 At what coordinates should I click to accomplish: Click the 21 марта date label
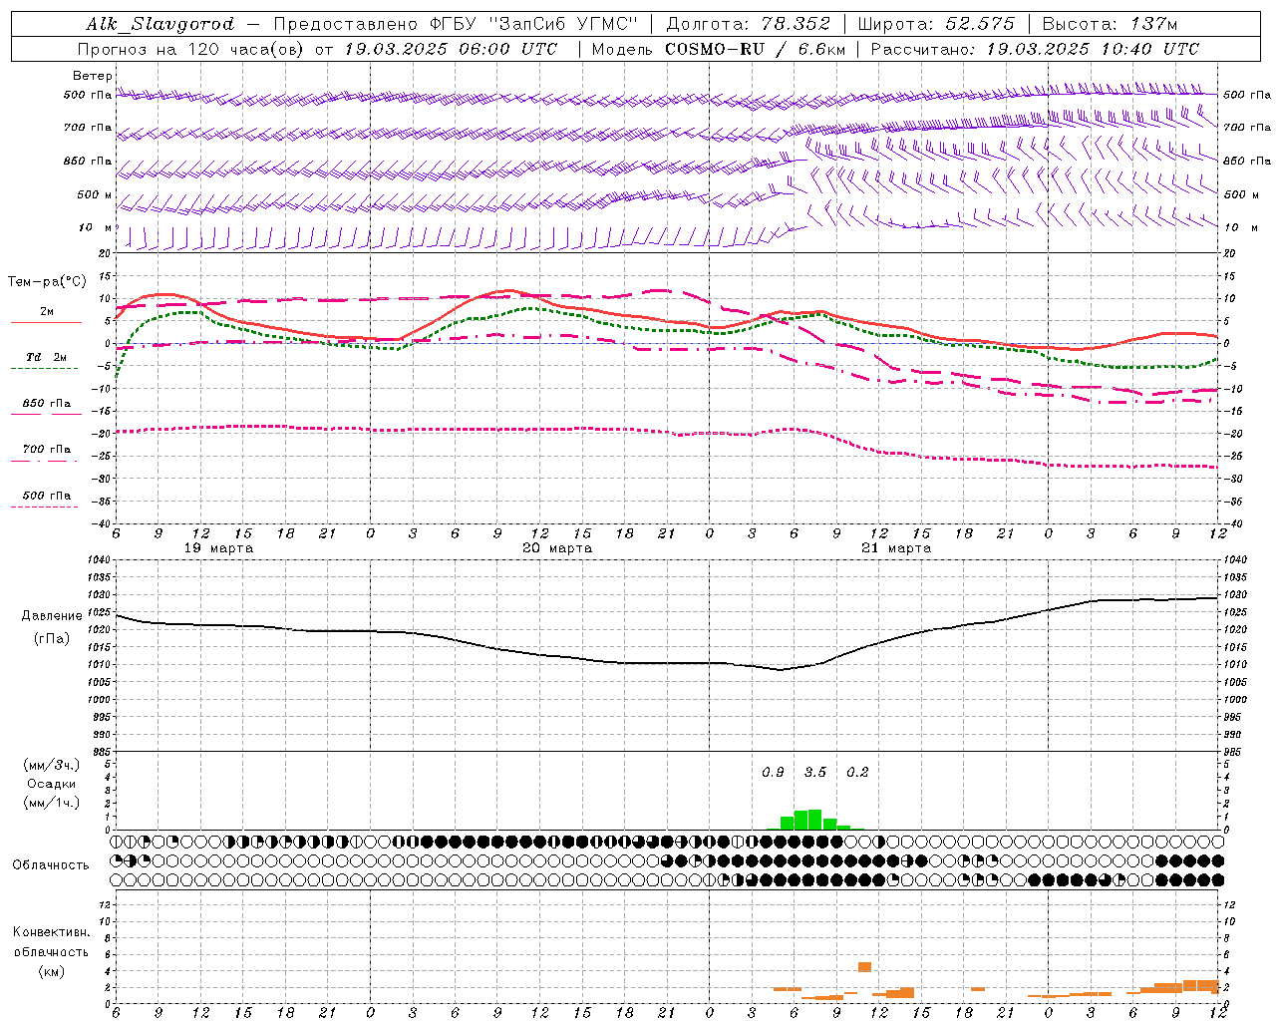pyautogui.click(x=896, y=548)
